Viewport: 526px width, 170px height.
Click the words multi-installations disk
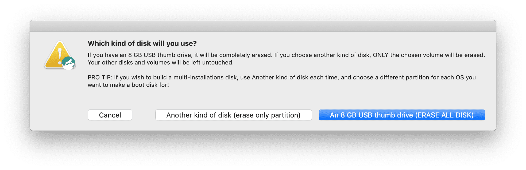[x=205, y=77]
